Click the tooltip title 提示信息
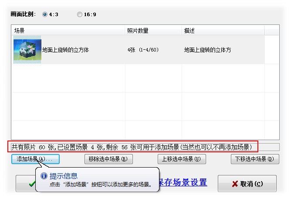This screenshot has height=199, width=291. pos(64,176)
